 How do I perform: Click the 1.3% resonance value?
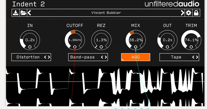coord(101,40)
